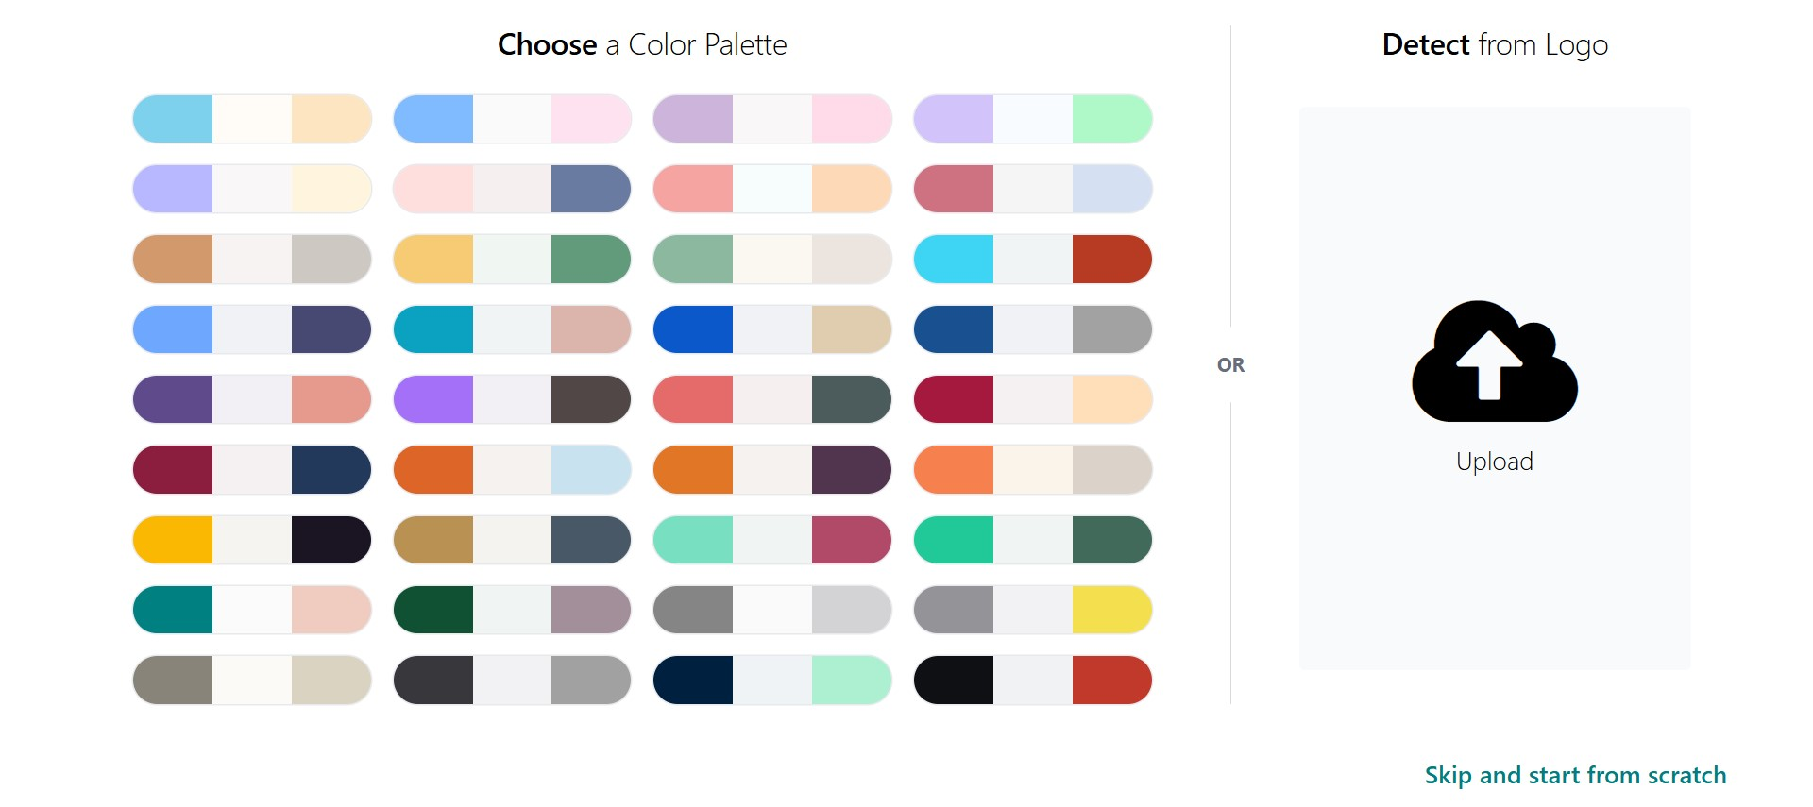This screenshot has width=1813, height=807.
Task: Click the cloud upload icon
Action: pos(1494,361)
